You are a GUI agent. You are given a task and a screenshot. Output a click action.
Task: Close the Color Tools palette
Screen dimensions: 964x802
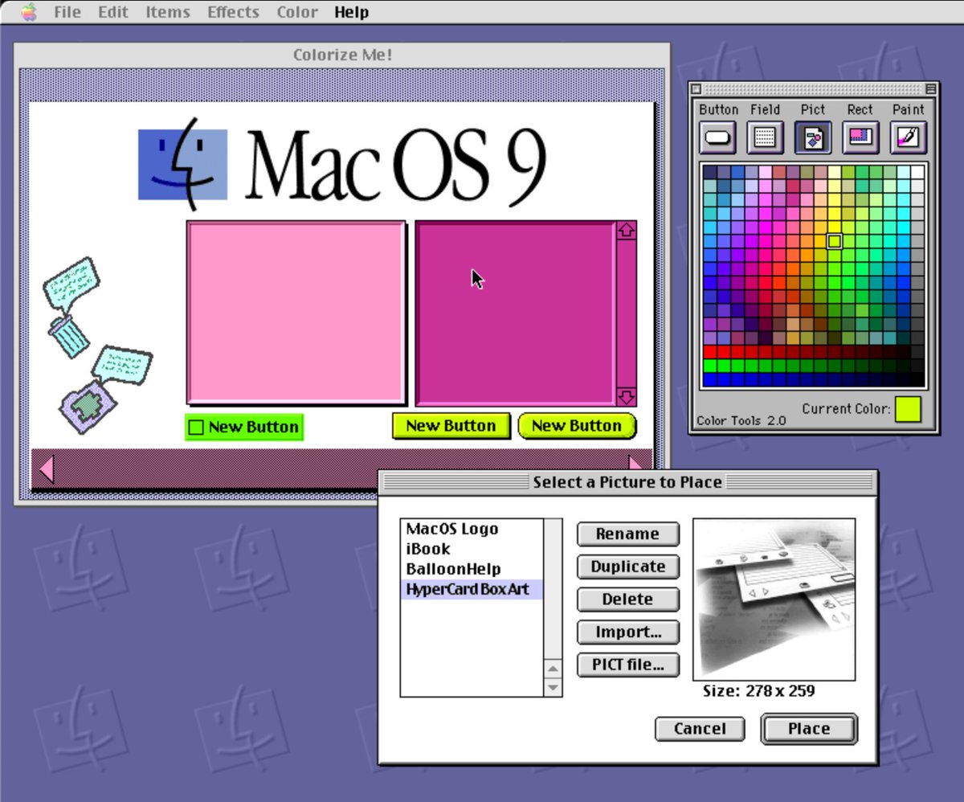(x=696, y=89)
